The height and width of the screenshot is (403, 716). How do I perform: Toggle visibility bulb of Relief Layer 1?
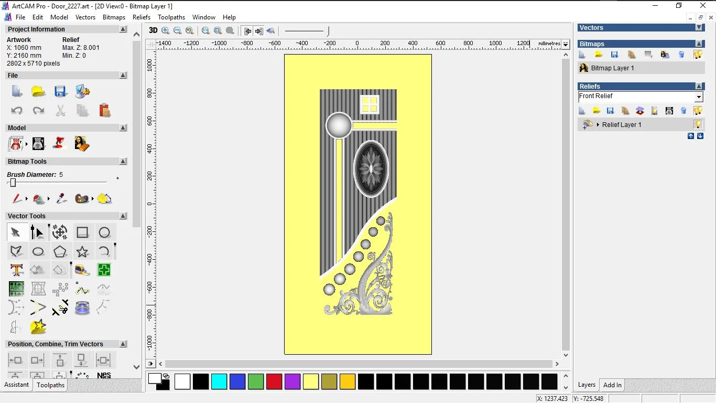pos(698,124)
